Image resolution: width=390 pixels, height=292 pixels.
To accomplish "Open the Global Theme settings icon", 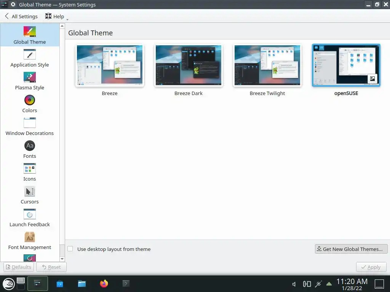I will pos(30,32).
